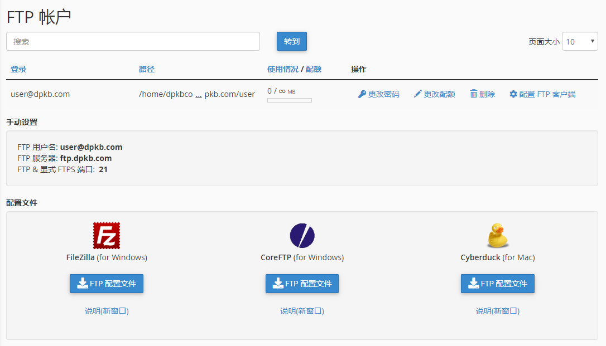Click the 转到 search button
This screenshot has height=346, width=606.
(x=291, y=41)
